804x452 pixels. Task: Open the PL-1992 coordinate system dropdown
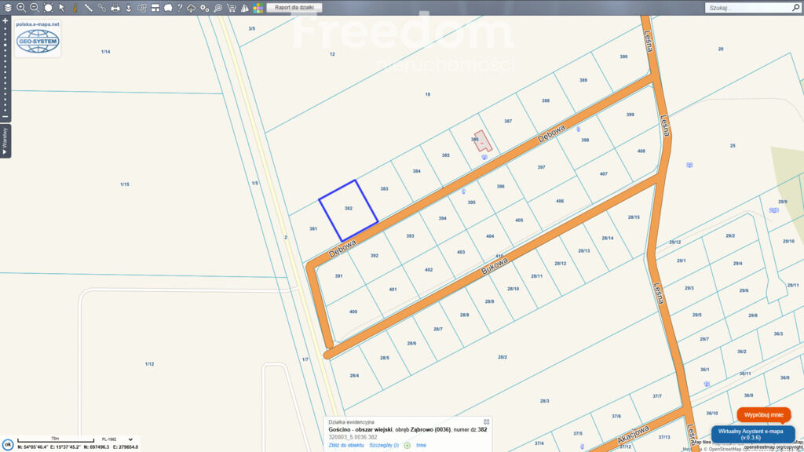pos(117,439)
